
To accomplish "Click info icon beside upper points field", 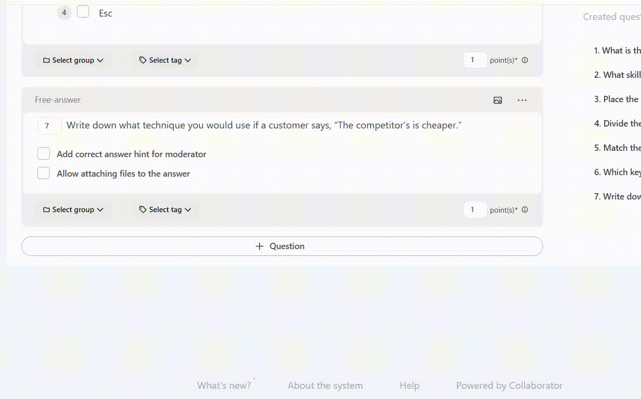I will [x=525, y=61].
